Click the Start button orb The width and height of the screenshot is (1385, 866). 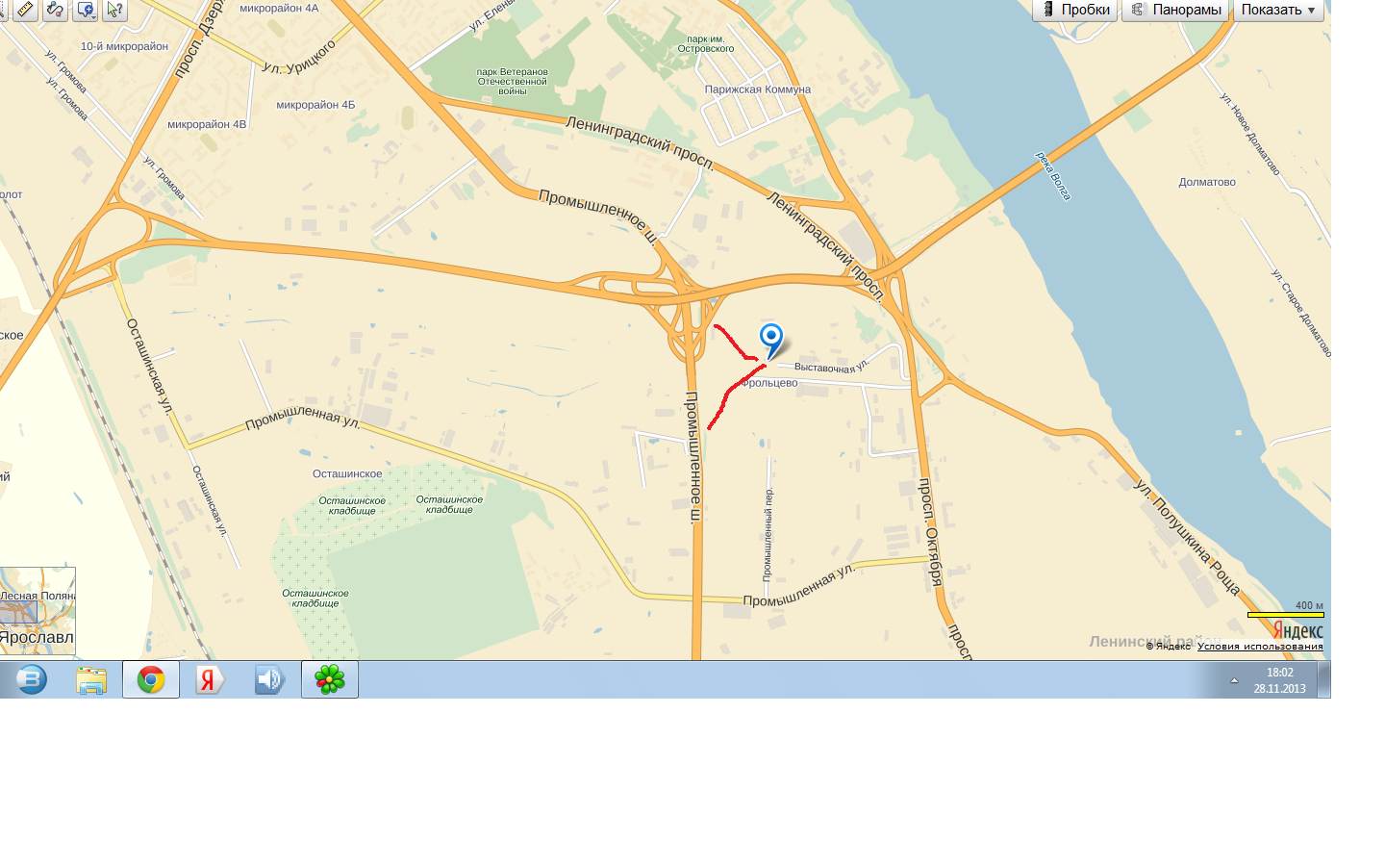point(31,679)
